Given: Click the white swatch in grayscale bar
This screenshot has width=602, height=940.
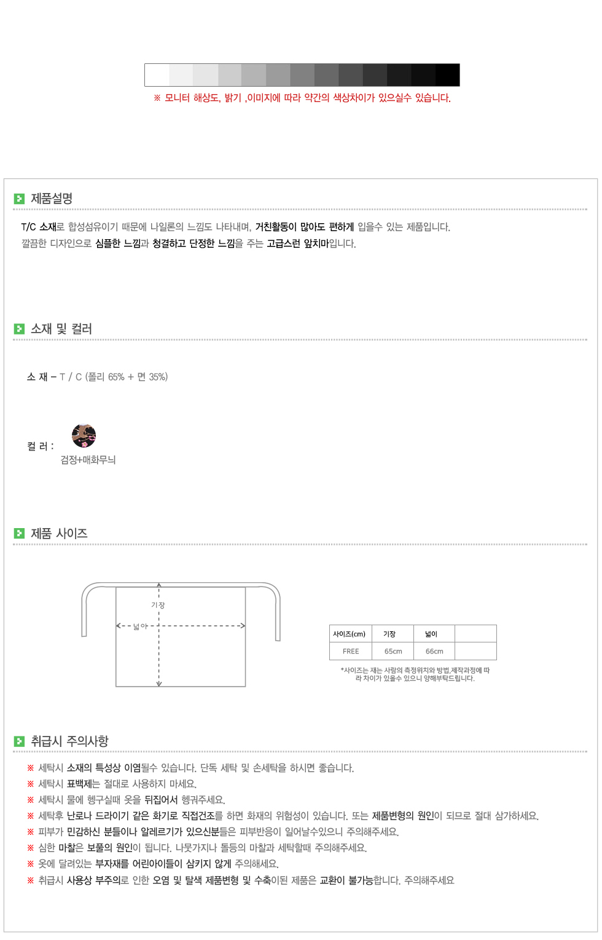Looking at the screenshot, I should click(157, 75).
